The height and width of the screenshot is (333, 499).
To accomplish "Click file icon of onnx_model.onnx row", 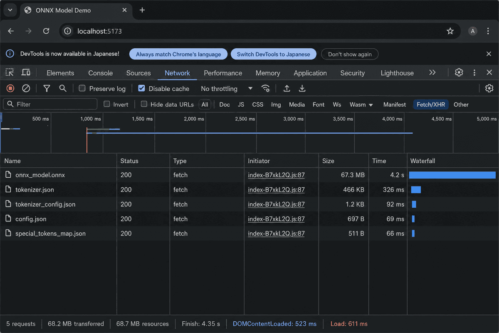I will pyautogui.click(x=8, y=175).
